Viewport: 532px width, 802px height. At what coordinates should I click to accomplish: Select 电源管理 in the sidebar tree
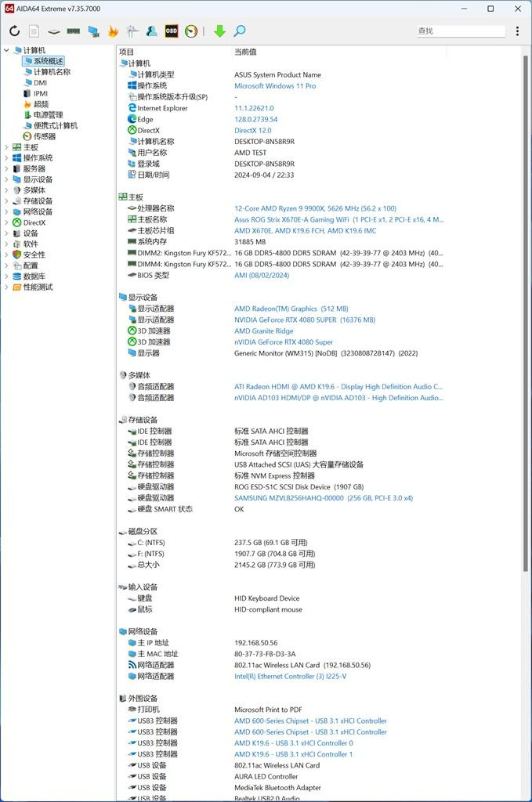43,115
